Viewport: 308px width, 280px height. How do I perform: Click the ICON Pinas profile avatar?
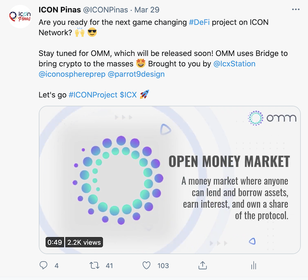click(x=20, y=17)
